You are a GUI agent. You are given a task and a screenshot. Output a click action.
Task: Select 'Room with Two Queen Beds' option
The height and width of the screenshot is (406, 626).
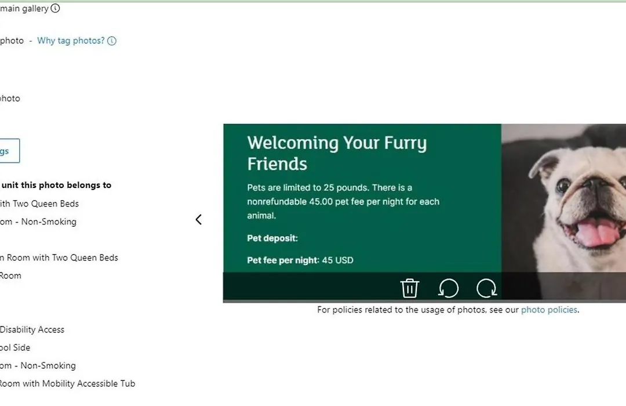(x=59, y=258)
